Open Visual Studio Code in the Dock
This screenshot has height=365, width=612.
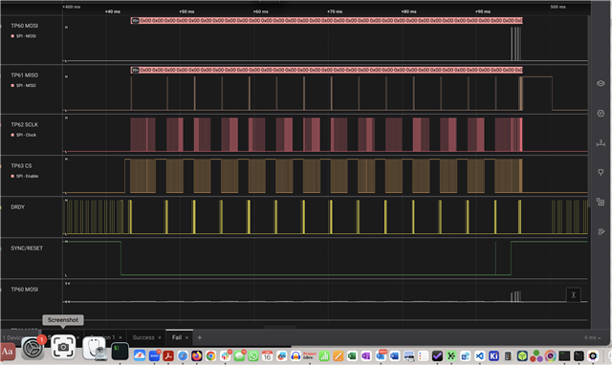pos(480,355)
